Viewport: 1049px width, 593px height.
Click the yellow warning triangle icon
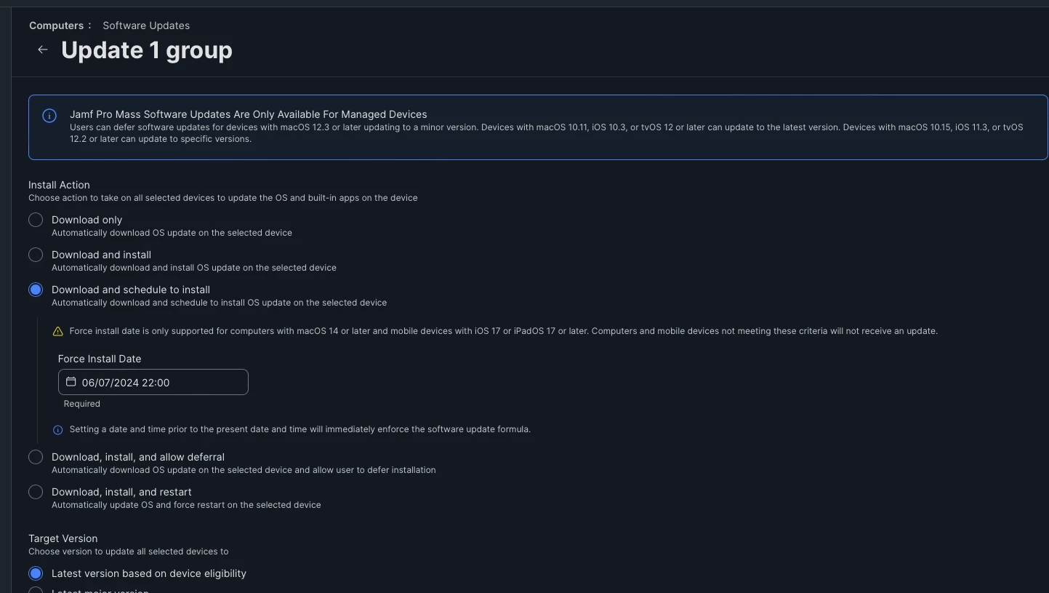tap(58, 331)
